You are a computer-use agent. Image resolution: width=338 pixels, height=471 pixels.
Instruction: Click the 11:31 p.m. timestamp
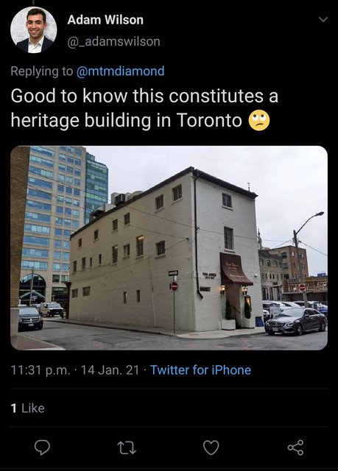(x=41, y=369)
